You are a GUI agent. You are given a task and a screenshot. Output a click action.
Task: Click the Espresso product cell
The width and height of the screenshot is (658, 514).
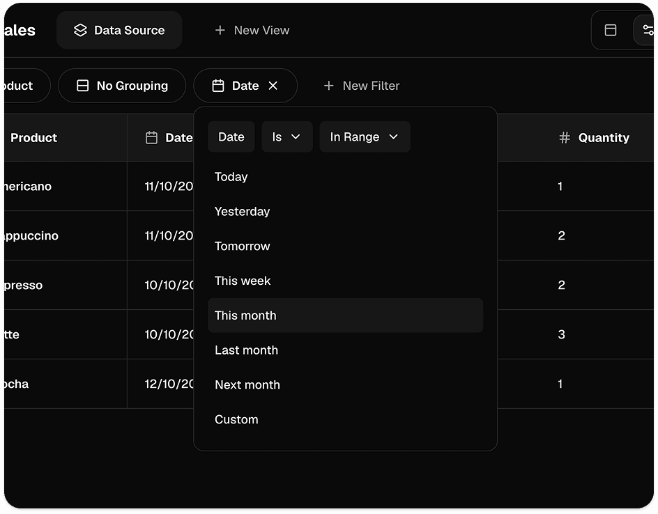tap(66, 285)
